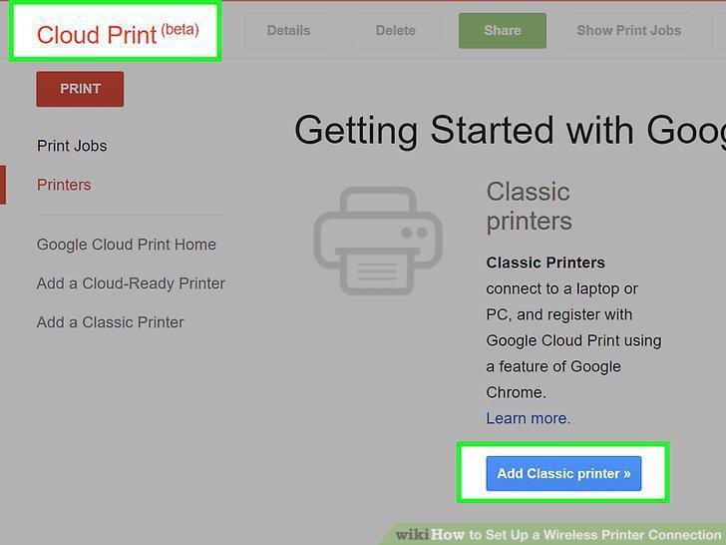
Task: Click the partially visible button after Show Print Jobs
Action: 719,31
